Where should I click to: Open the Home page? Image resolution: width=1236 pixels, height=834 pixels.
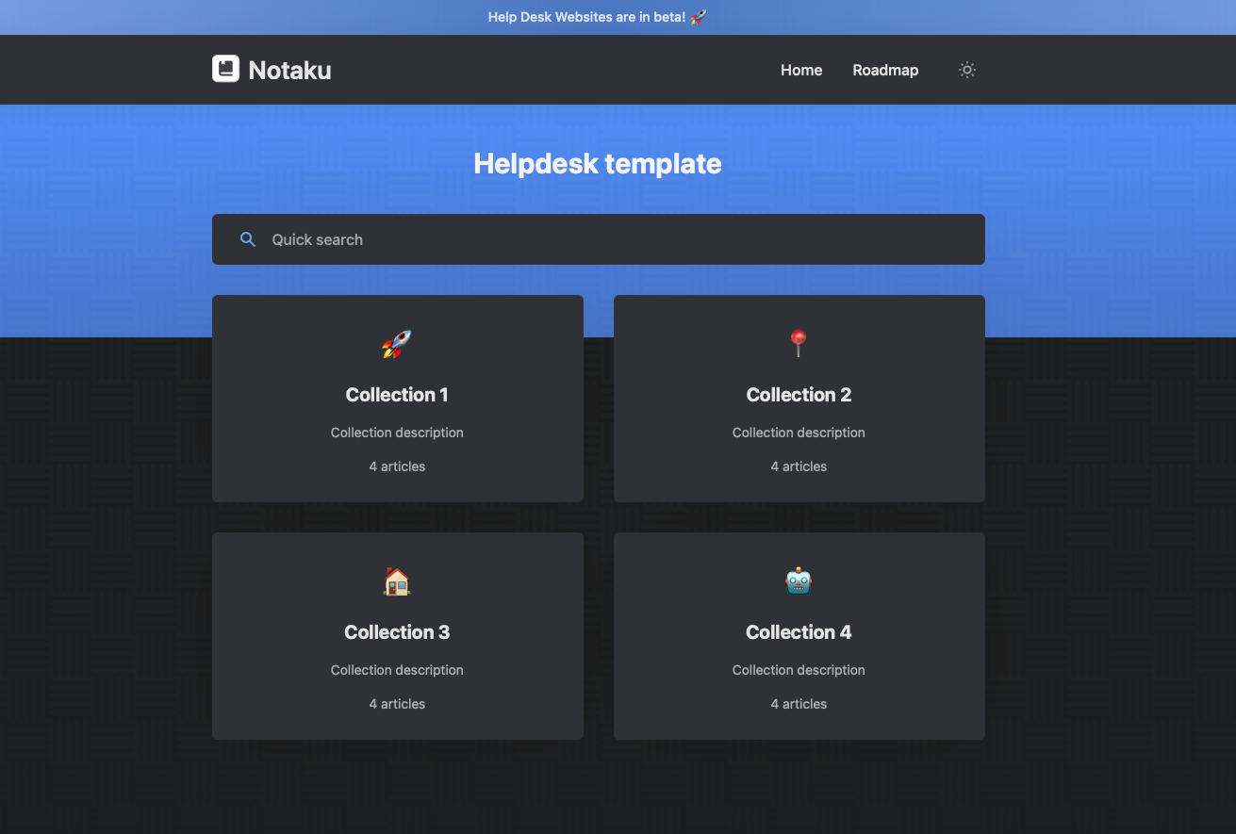click(x=800, y=70)
